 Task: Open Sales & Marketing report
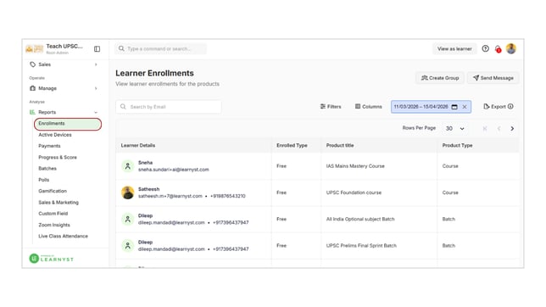58,203
